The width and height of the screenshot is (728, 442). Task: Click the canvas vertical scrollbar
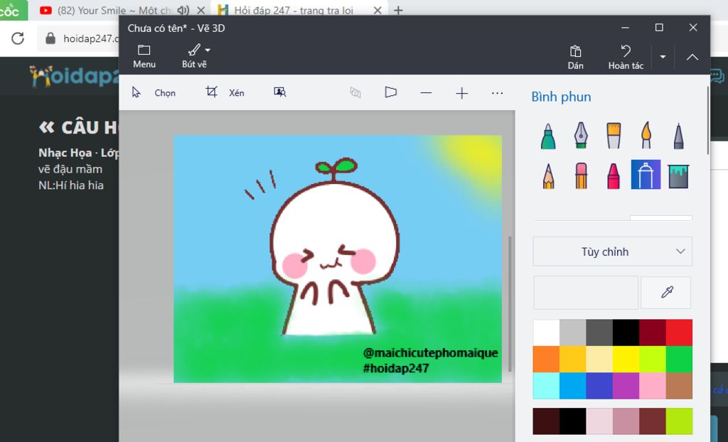(509, 303)
